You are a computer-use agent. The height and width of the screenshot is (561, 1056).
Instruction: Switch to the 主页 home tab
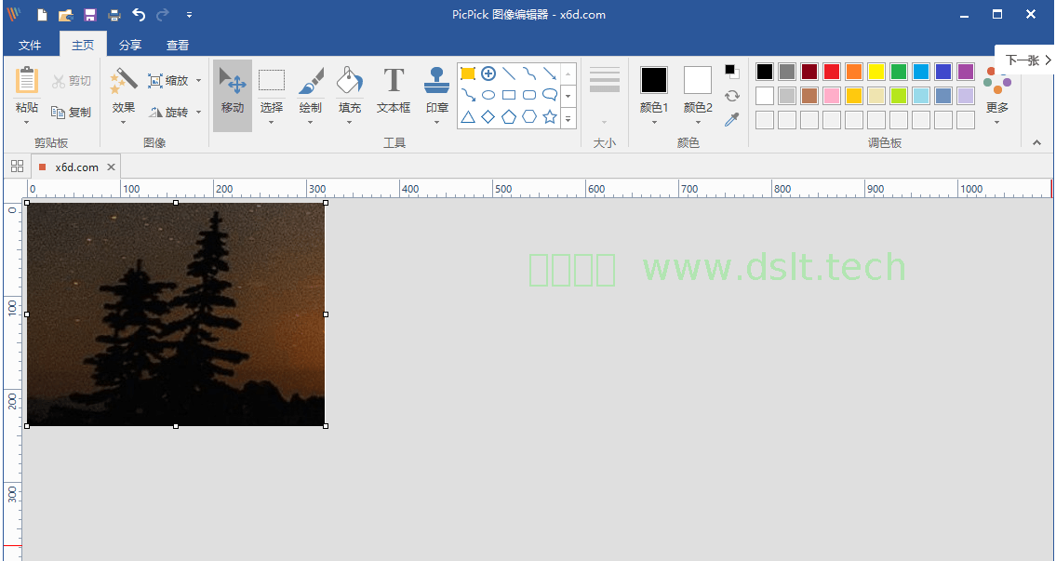point(83,46)
